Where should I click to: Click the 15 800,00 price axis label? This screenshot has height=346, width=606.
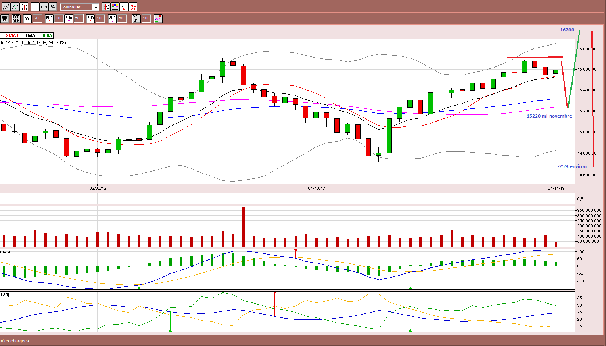587,49
